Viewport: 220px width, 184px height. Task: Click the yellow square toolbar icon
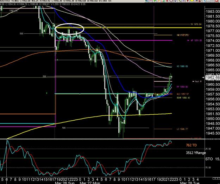pos(191,1)
